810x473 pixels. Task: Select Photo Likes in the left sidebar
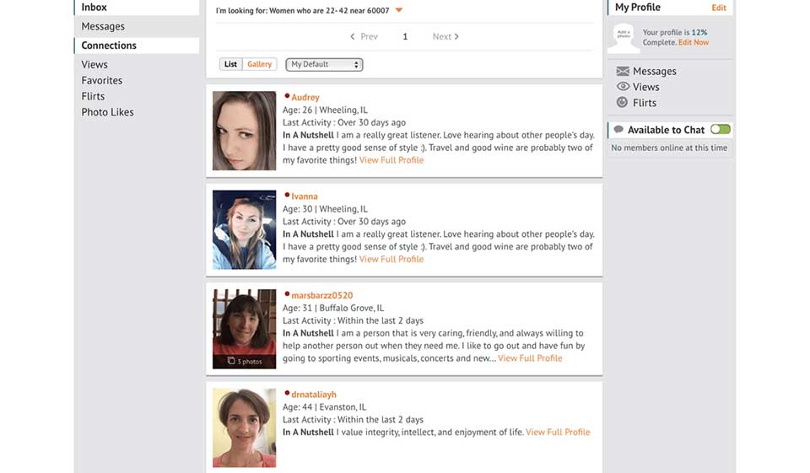[x=107, y=112]
